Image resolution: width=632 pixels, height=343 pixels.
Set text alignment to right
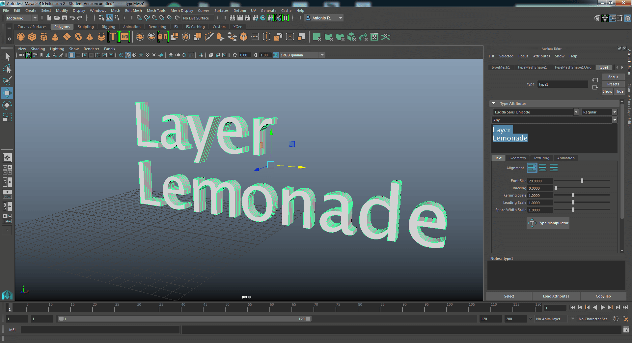(x=554, y=168)
